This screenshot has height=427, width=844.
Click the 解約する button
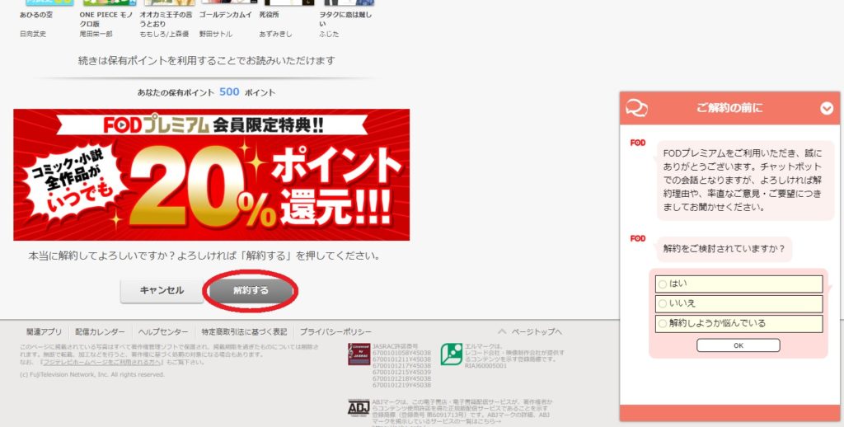(251, 290)
